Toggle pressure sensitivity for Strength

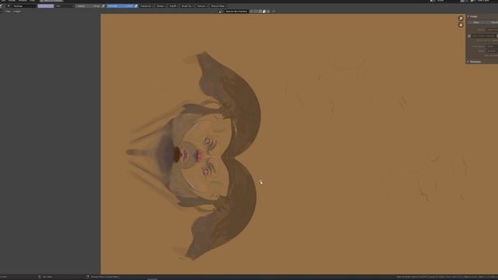(136, 6)
